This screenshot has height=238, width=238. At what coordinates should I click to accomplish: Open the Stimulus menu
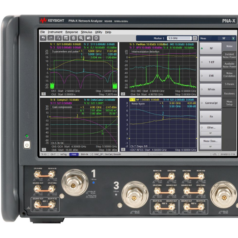pyautogui.click(x=87, y=32)
